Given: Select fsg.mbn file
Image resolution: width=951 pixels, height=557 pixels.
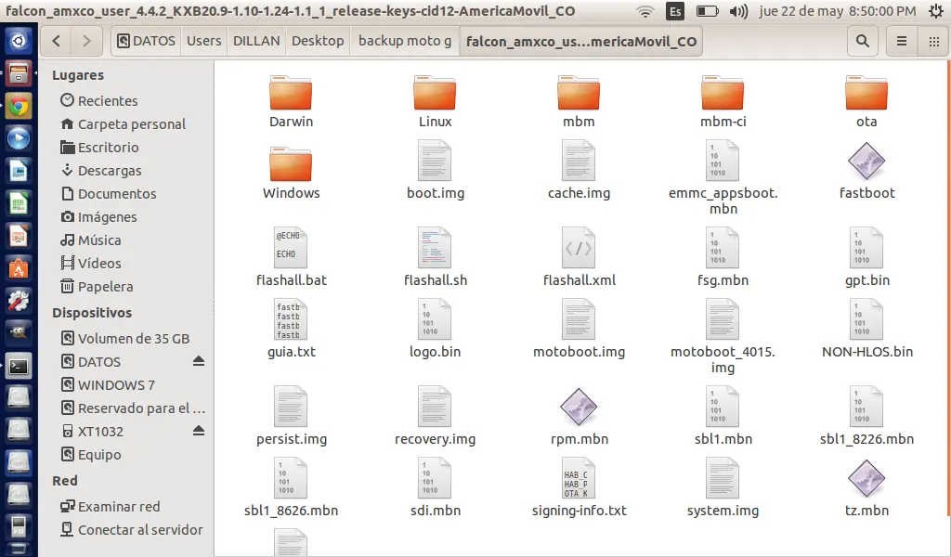Looking at the screenshot, I should pos(723,257).
